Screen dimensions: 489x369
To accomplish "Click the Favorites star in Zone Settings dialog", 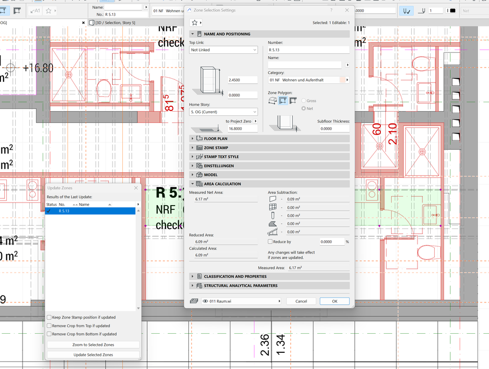I will click(x=194, y=23).
